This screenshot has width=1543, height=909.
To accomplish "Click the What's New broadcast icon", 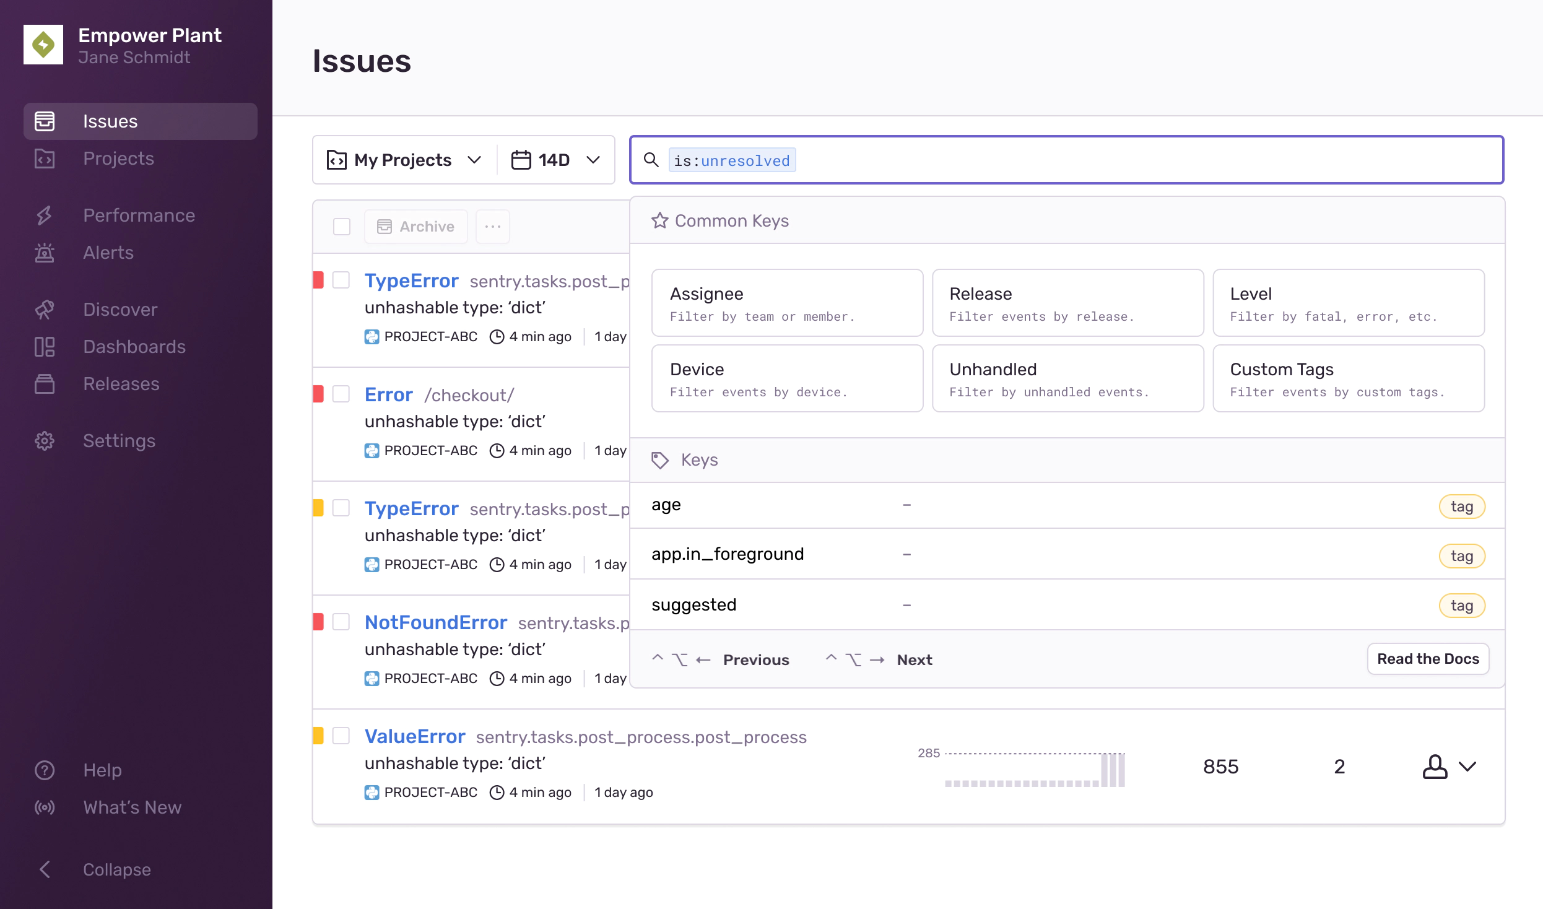I will pos(45,807).
